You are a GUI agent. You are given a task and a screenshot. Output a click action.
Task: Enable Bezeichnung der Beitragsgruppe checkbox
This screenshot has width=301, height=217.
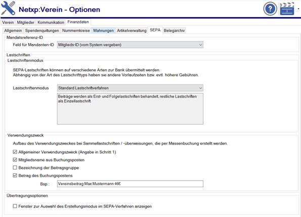click(15, 168)
